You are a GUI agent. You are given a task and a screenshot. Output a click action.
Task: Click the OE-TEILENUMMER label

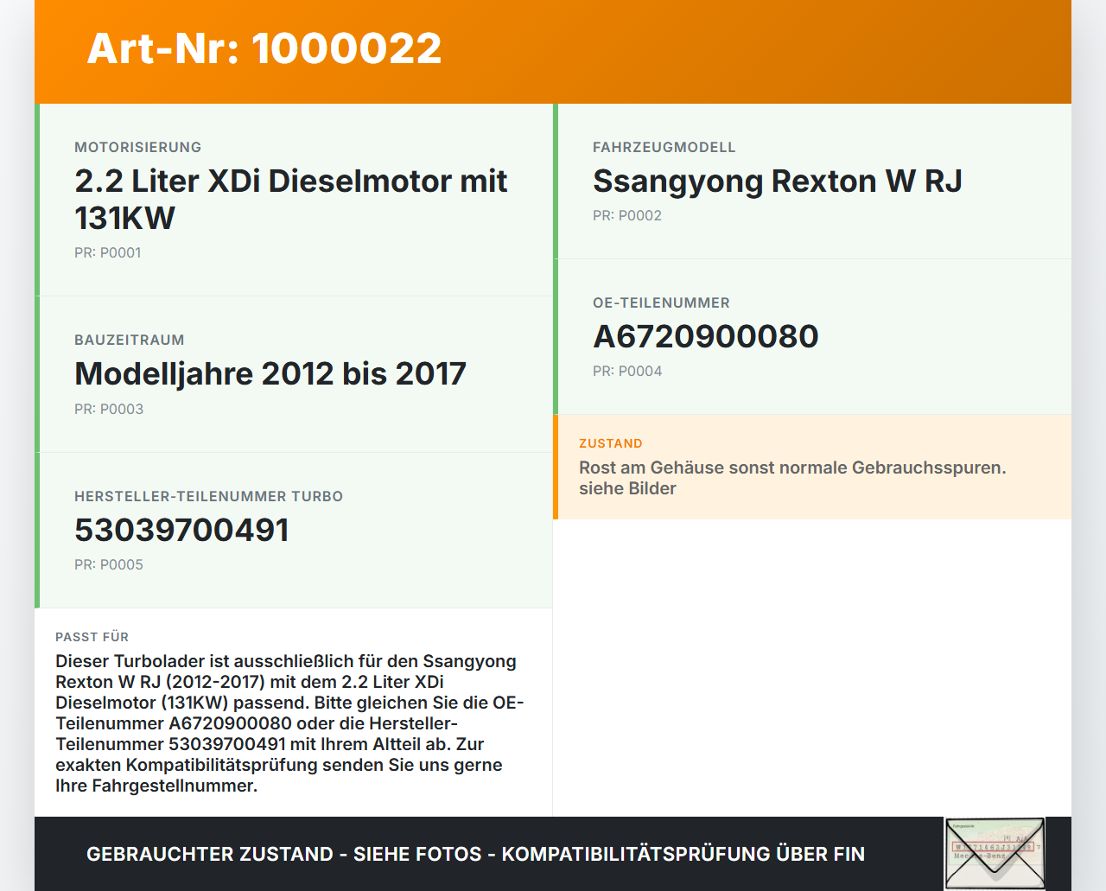pyautogui.click(x=661, y=302)
